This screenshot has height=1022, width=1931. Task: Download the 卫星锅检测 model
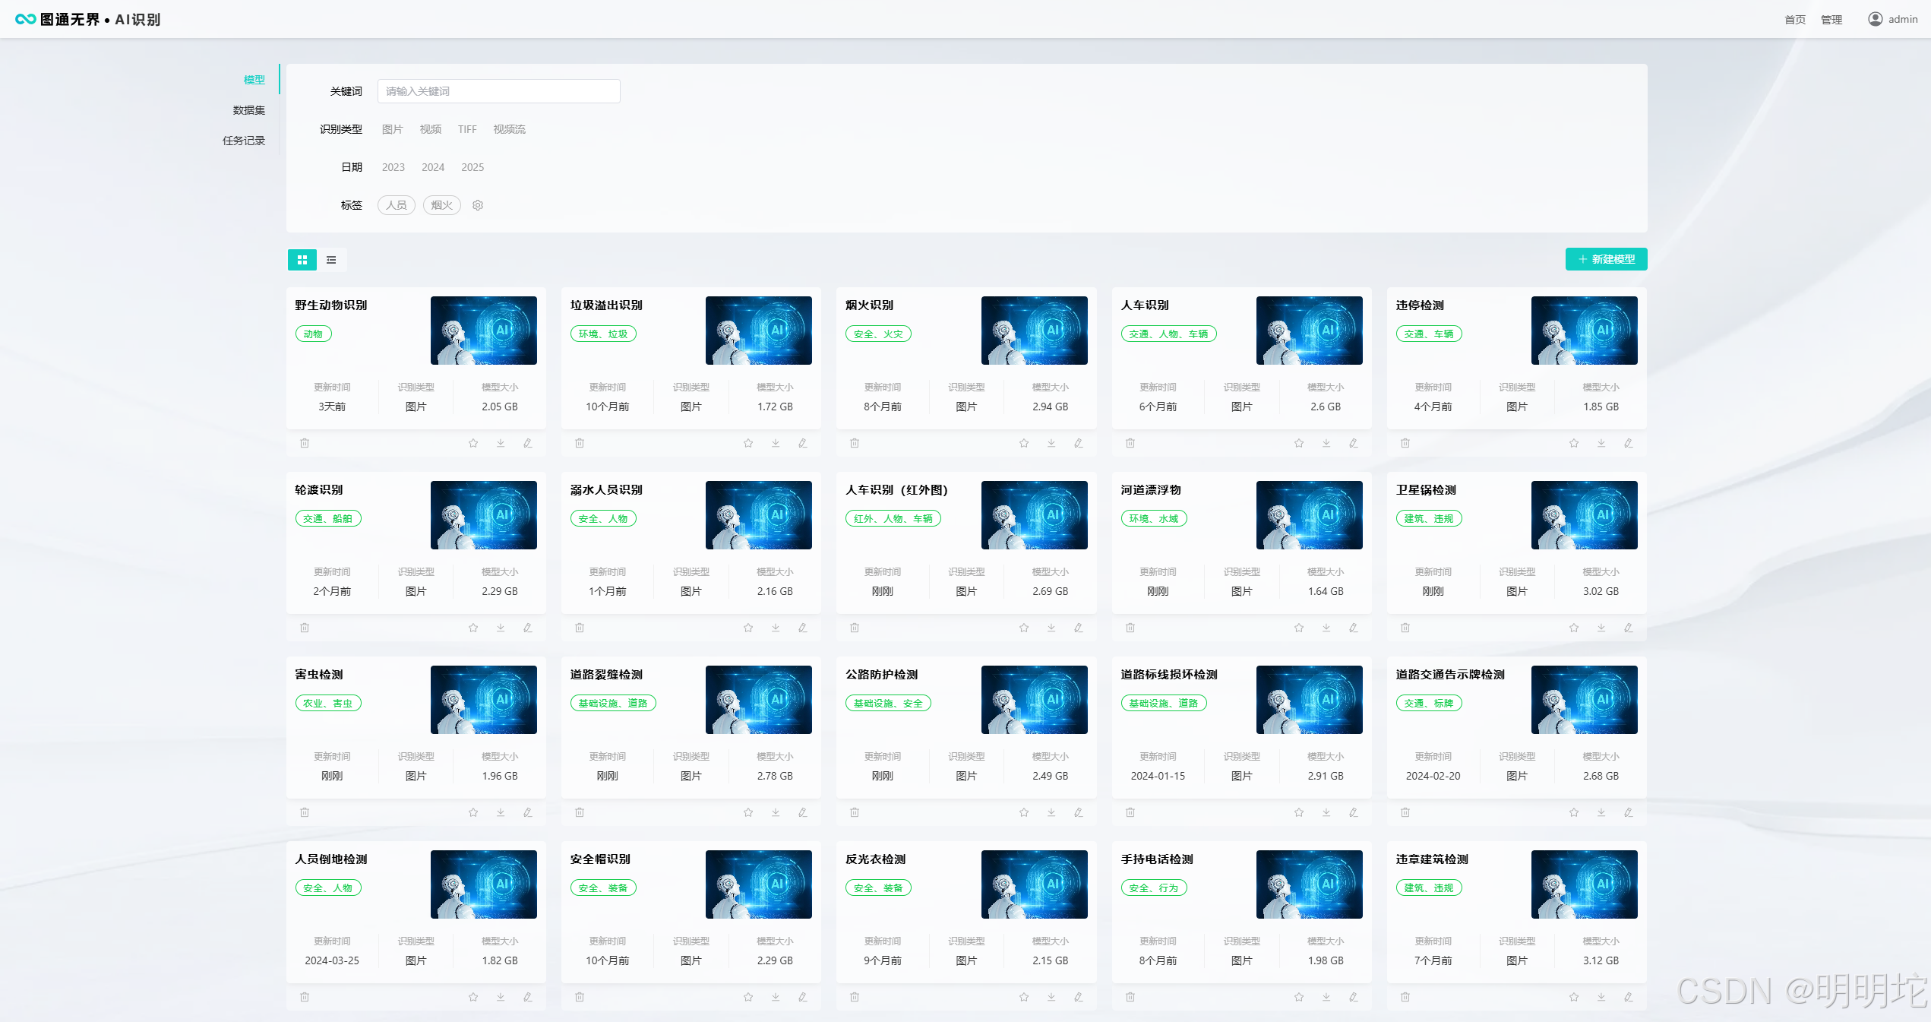(x=1601, y=628)
